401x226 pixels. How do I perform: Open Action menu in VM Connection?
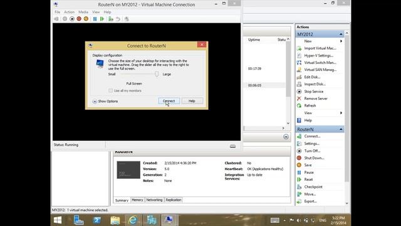69,12
